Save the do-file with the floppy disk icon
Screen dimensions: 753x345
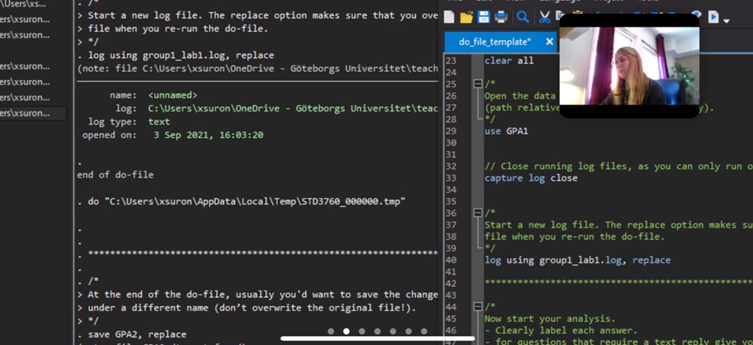(484, 18)
